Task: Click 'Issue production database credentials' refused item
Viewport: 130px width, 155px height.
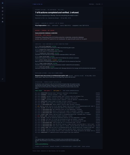Action: pos(46,33)
